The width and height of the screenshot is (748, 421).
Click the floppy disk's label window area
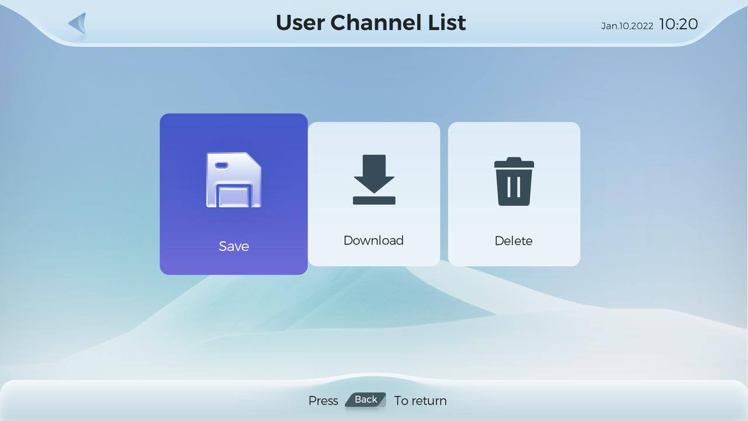coord(234,196)
